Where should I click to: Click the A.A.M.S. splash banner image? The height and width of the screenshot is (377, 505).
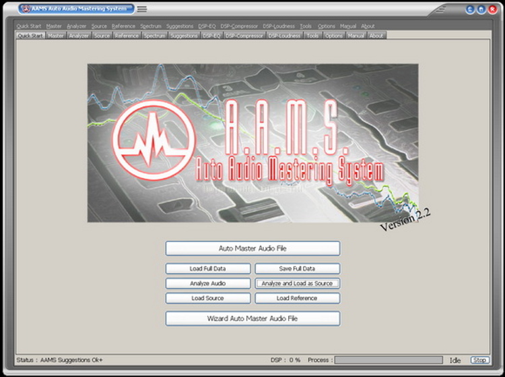252,143
